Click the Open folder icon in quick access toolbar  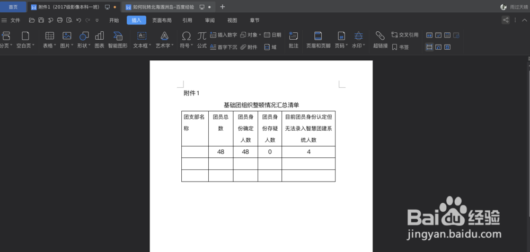click(32, 20)
